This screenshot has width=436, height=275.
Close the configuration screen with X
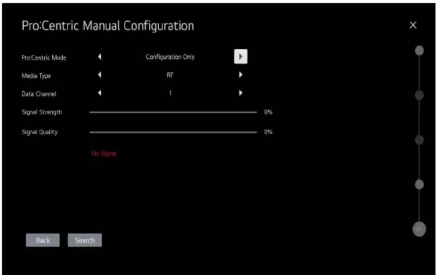tap(413, 25)
